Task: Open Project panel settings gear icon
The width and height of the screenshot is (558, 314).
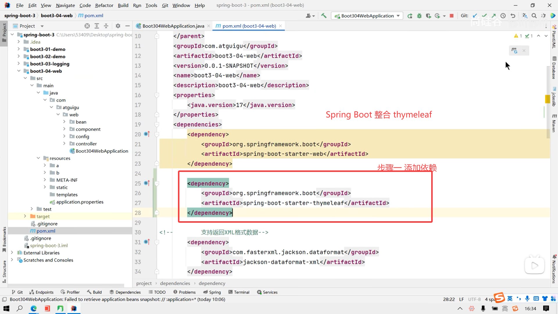Action: pyautogui.click(x=118, y=26)
